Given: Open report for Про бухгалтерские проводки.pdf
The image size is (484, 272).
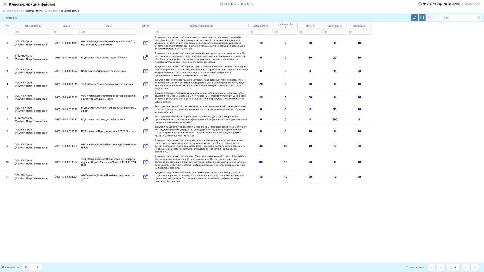Looking at the screenshot, I should click(x=145, y=177).
